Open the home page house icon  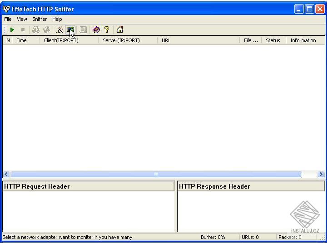tap(120, 30)
